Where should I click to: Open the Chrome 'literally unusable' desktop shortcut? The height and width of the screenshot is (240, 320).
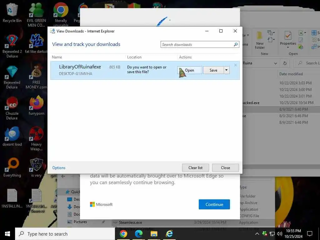(x=61, y=14)
